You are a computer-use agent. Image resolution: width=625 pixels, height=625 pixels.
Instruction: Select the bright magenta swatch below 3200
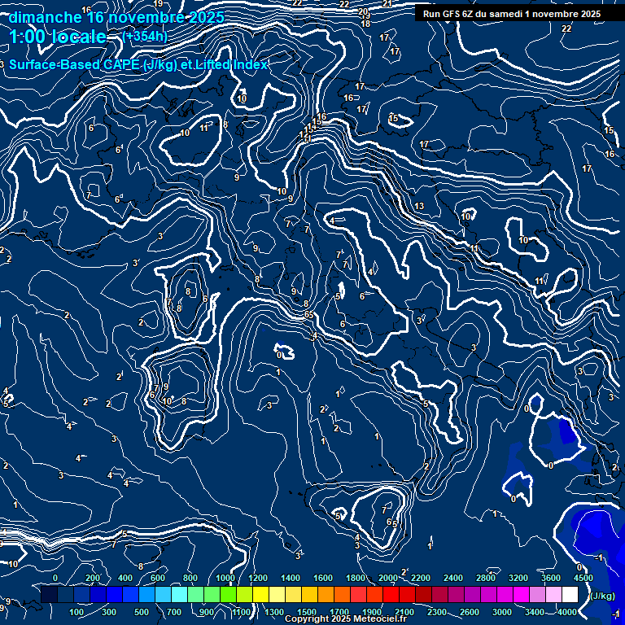click(521, 594)
